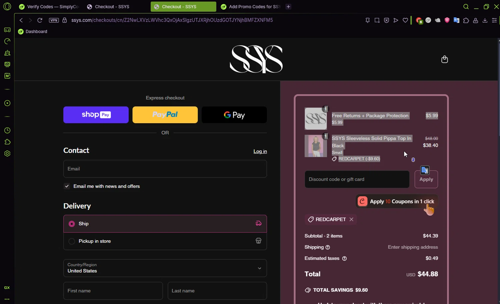This screenshot has width=500, height=304.
Task: Click Apply 10 Coupons in 1 click
Action: (x=397, y=202)
